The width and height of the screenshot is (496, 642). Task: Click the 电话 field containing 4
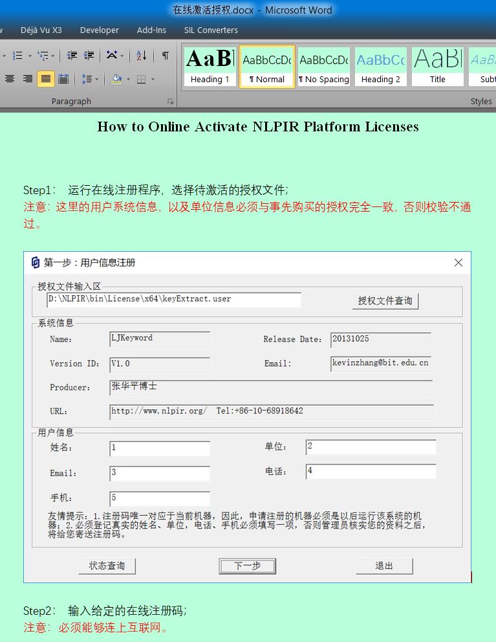pyautogui.click(x=371, y=471)
